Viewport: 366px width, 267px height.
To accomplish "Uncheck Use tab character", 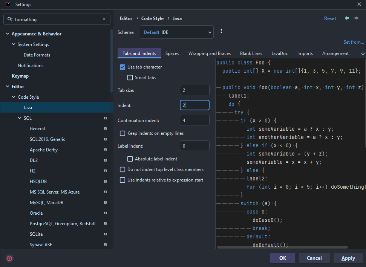I will tap(122, 67).
